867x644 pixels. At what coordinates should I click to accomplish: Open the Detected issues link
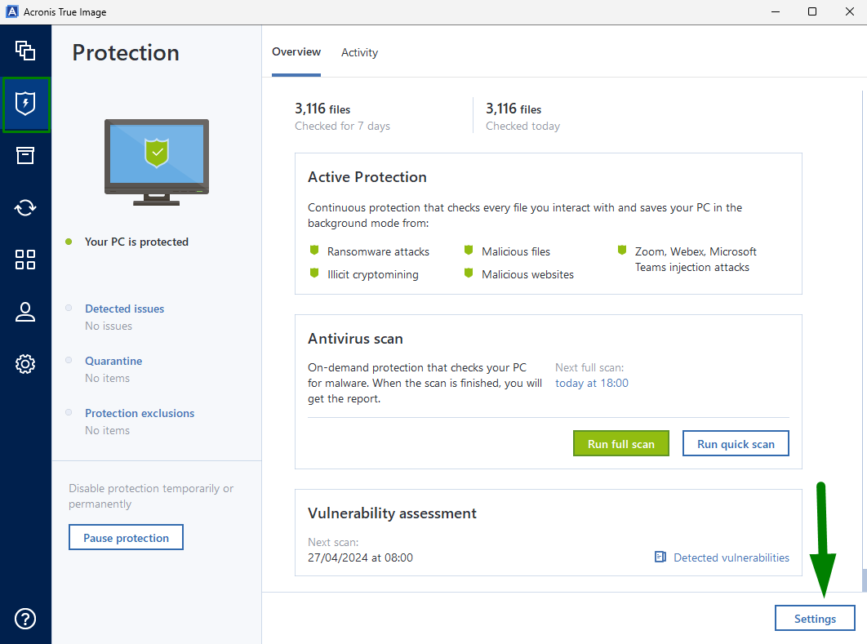click(124, 309)
